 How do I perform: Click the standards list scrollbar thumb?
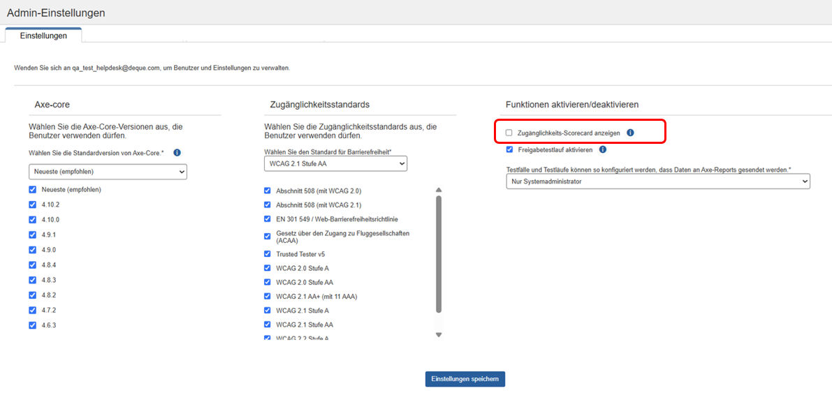click(439, 253)
